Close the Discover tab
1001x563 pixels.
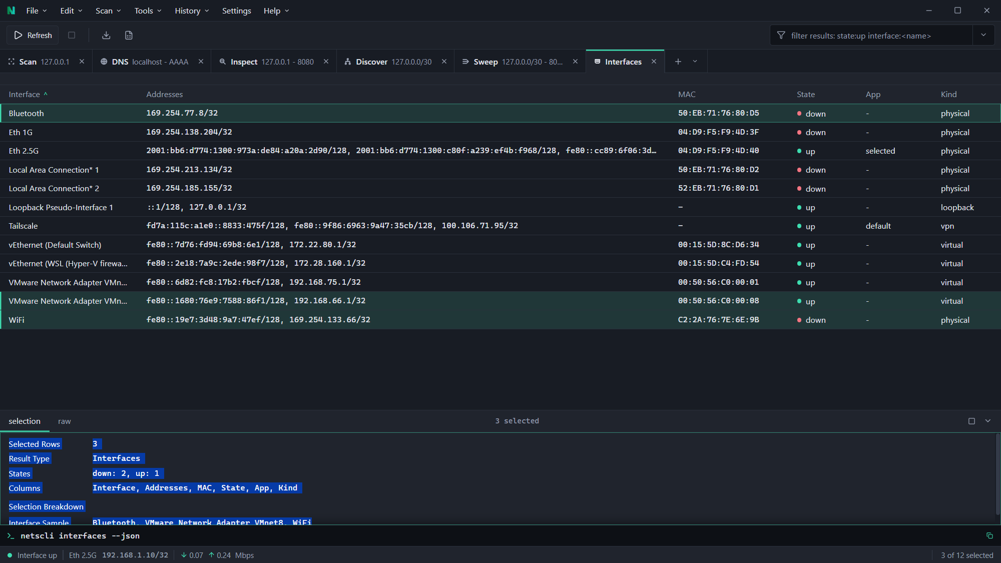tap(444, 62)
